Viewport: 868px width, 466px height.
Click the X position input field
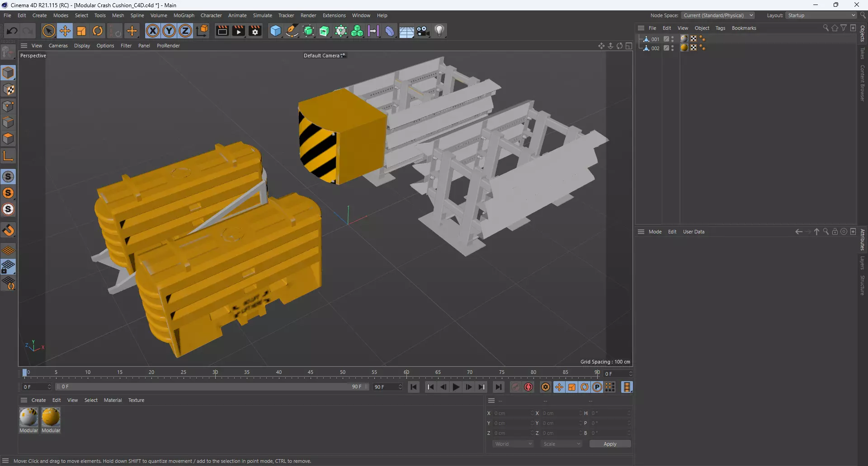click(513, 413)
